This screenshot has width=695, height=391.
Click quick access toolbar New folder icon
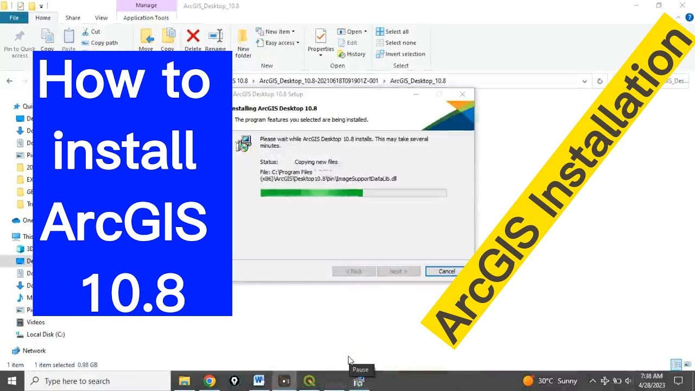(32, 6)
